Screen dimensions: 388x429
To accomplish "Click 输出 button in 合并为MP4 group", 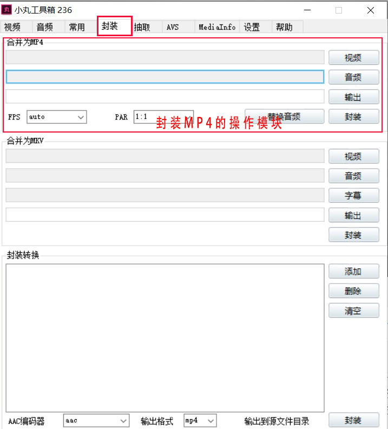I will [x=354, y=97].
